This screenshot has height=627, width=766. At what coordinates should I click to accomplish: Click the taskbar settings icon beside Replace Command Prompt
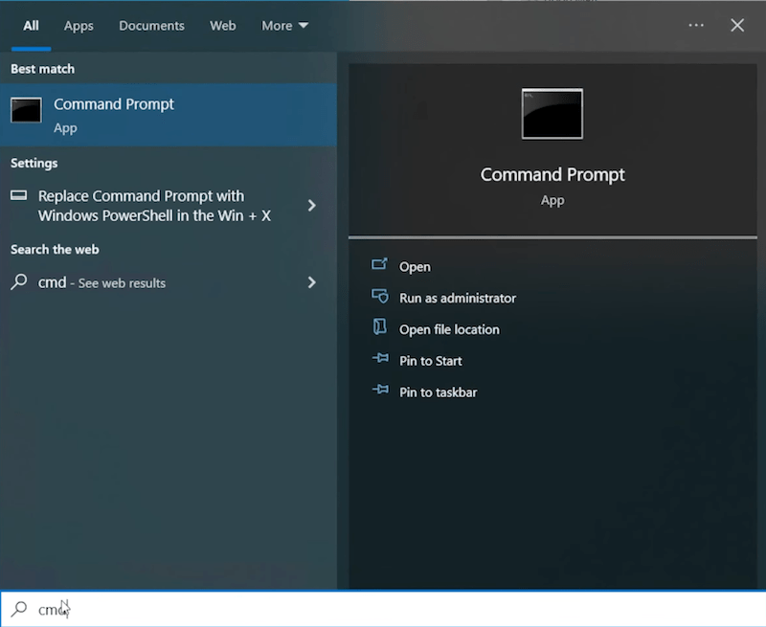19,195
